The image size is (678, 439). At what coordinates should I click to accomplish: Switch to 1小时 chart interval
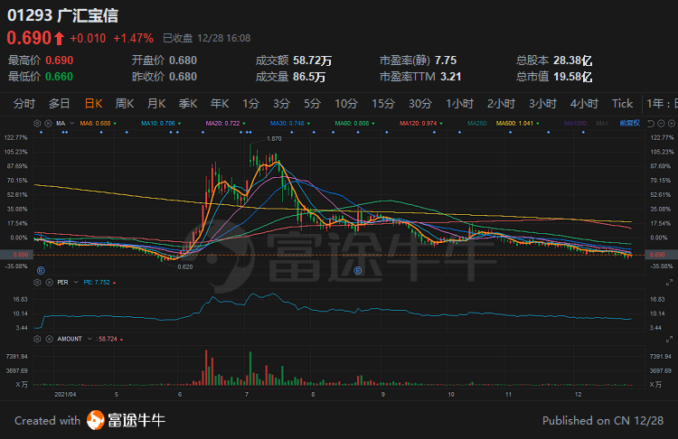coord(459,104)
